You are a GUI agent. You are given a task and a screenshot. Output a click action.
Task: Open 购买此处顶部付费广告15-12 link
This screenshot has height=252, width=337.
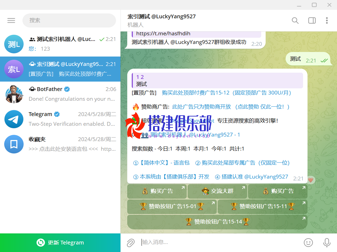coord(226,93)
